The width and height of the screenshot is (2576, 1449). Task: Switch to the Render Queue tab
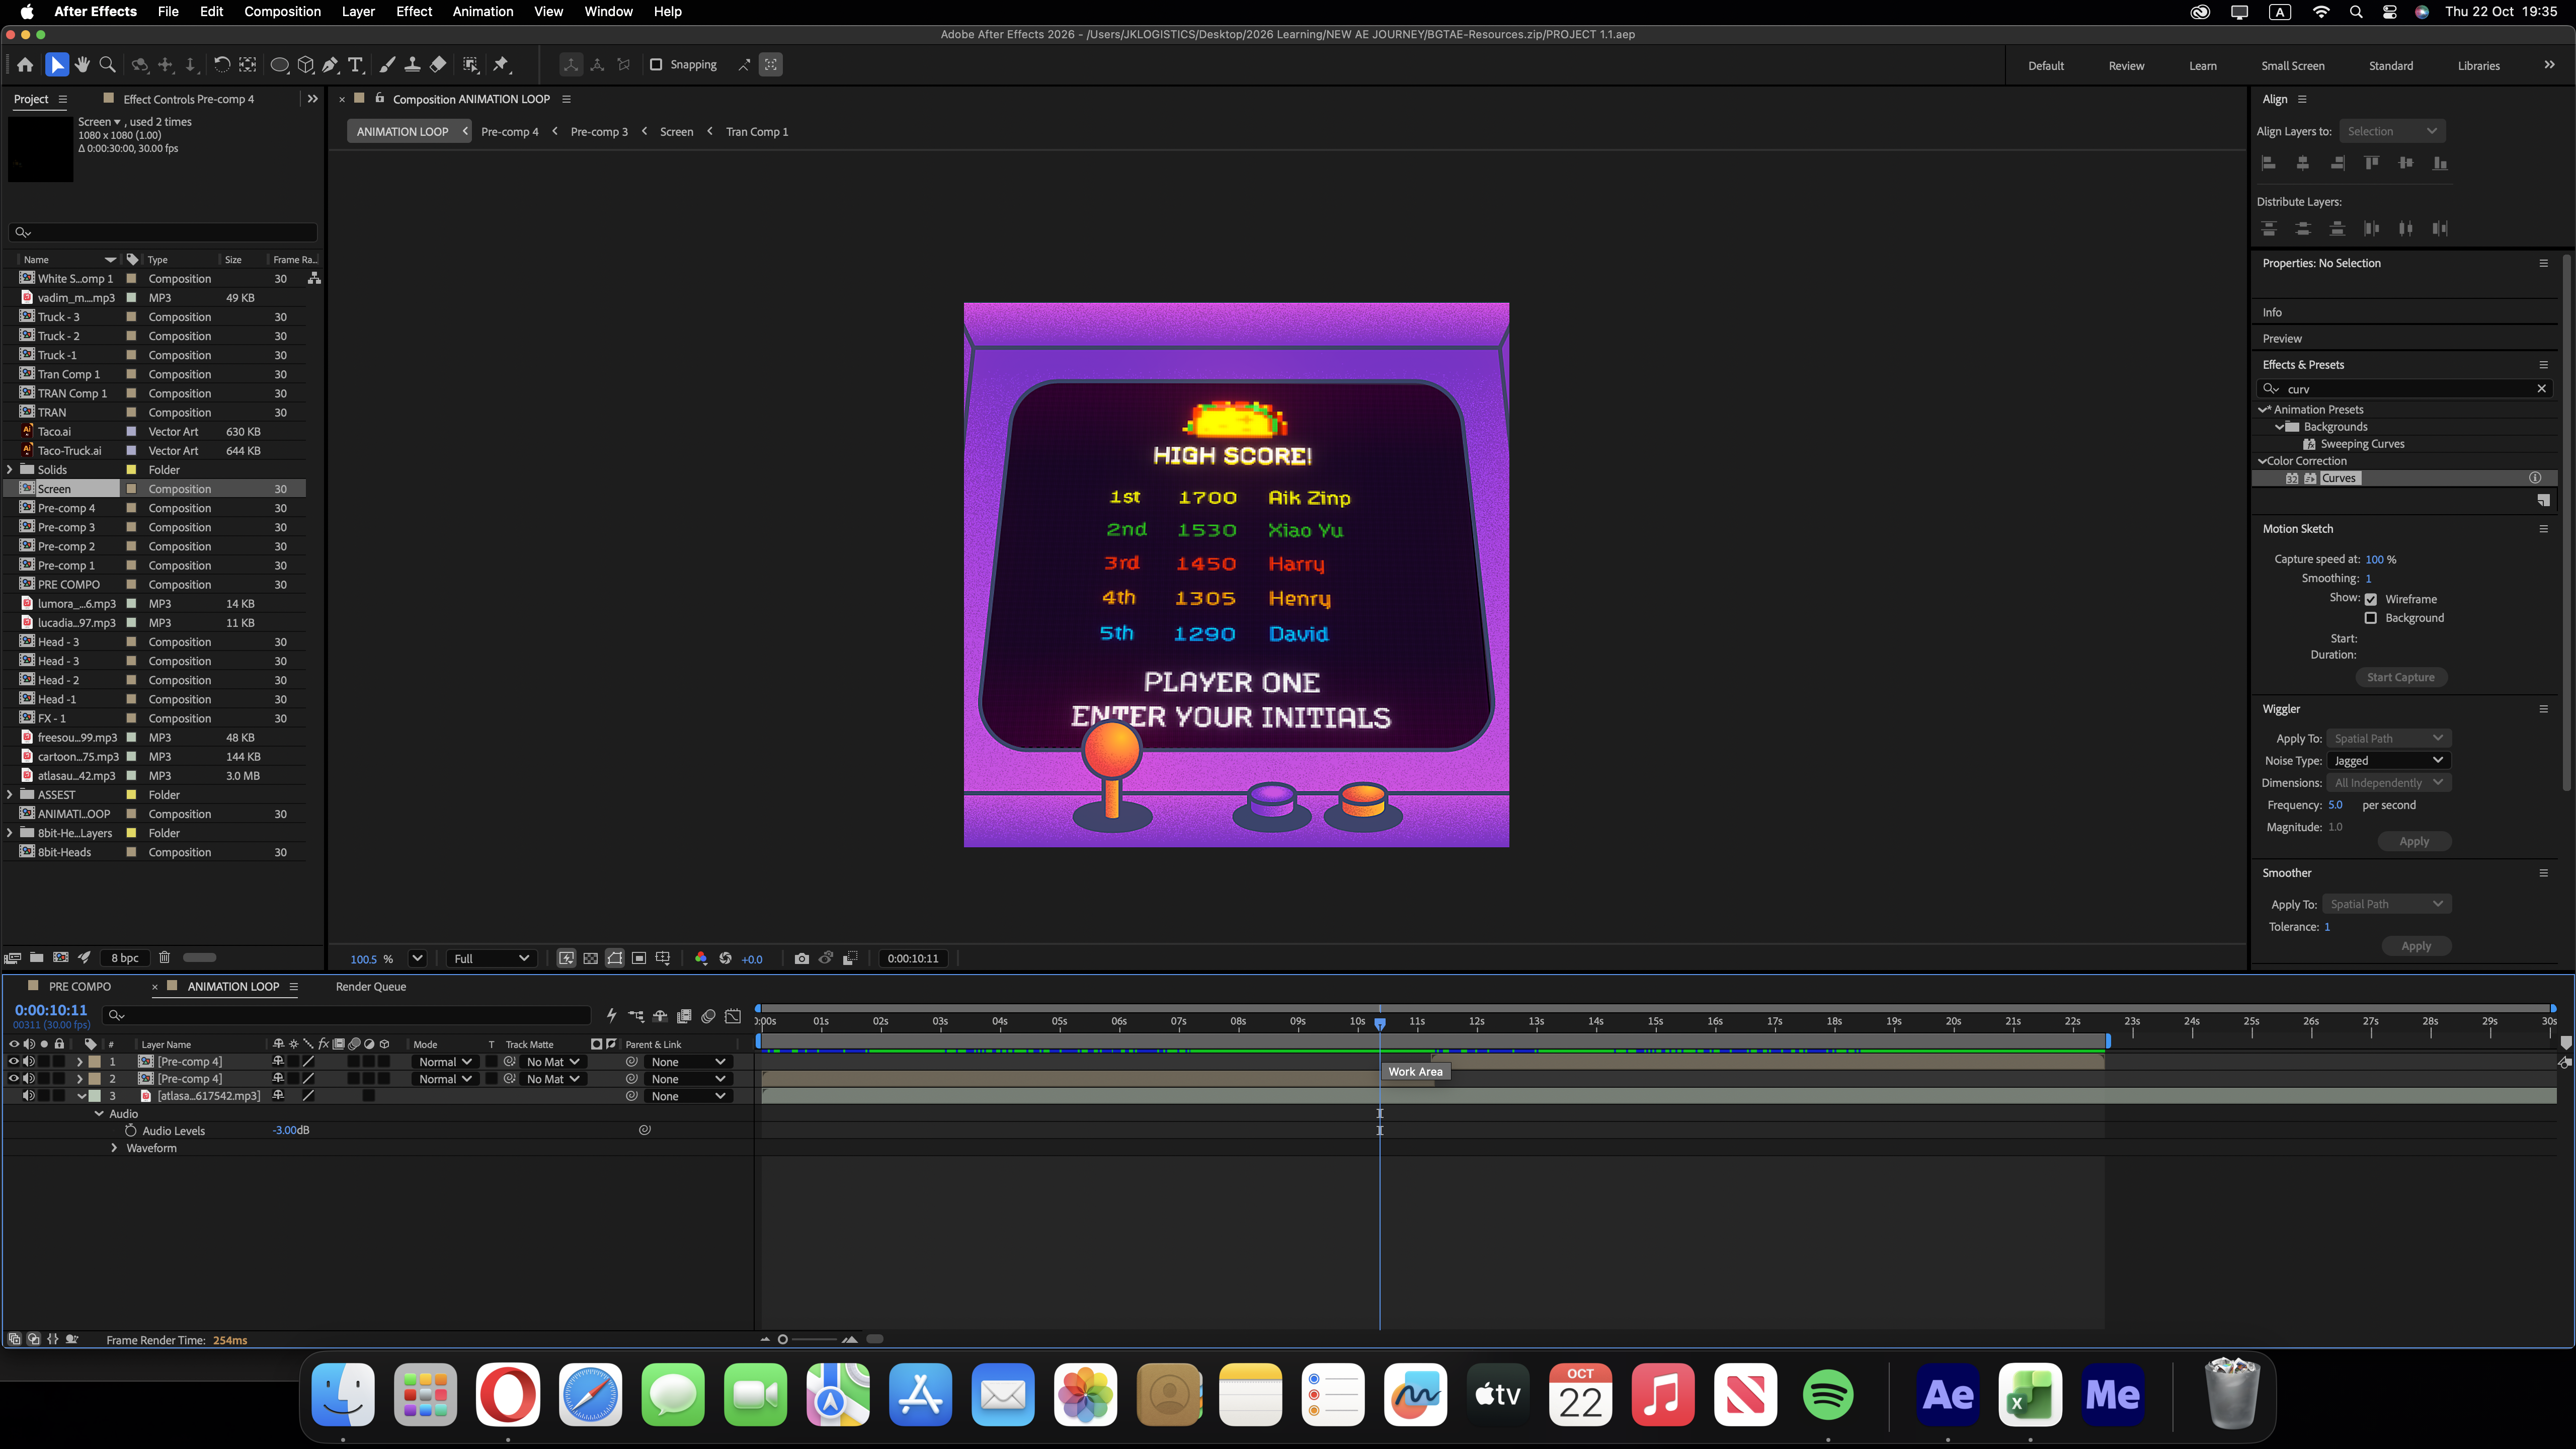coord(370,986)
